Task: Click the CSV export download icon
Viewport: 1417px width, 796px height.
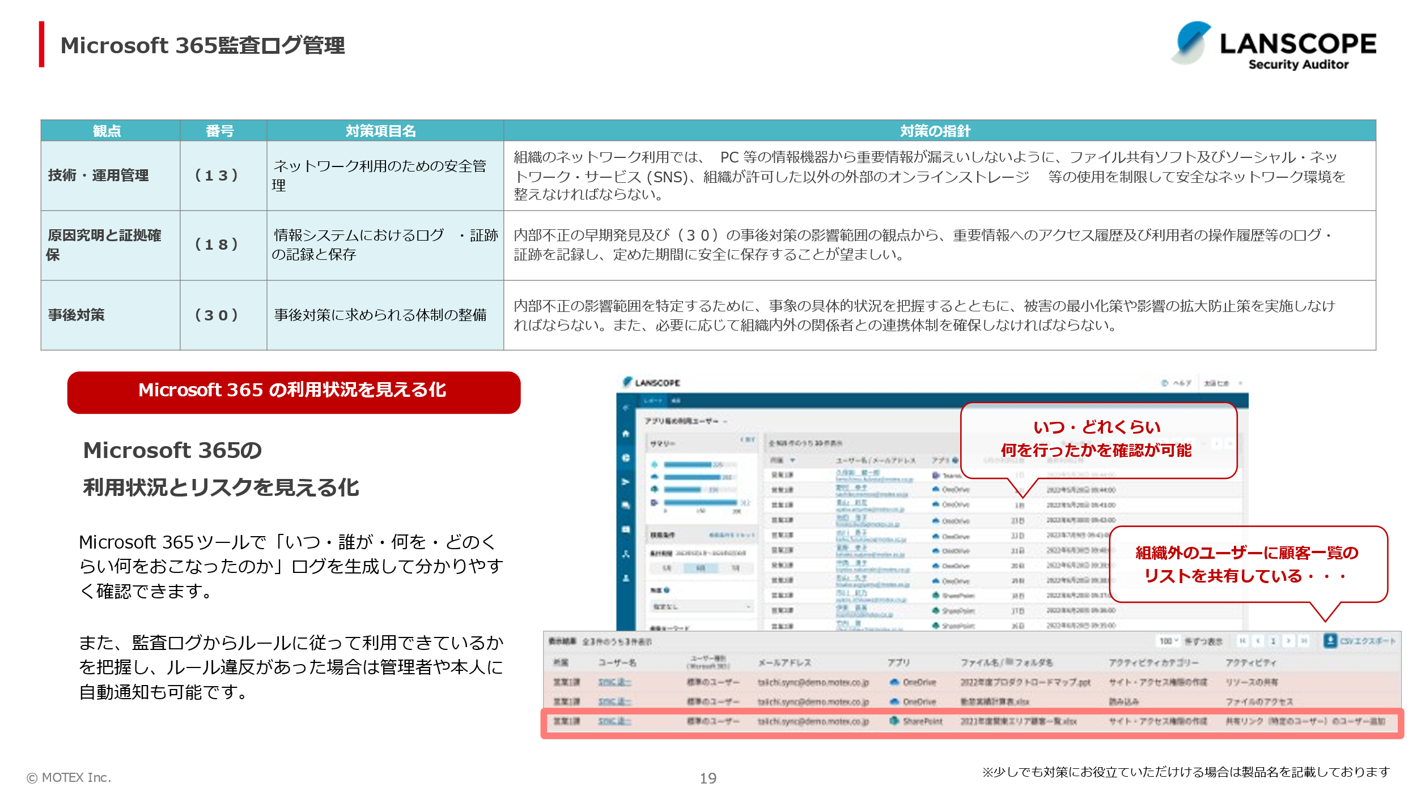Action: click(x=1330, y=640)
